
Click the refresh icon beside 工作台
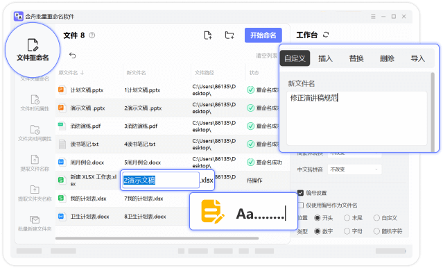point(326,35)
